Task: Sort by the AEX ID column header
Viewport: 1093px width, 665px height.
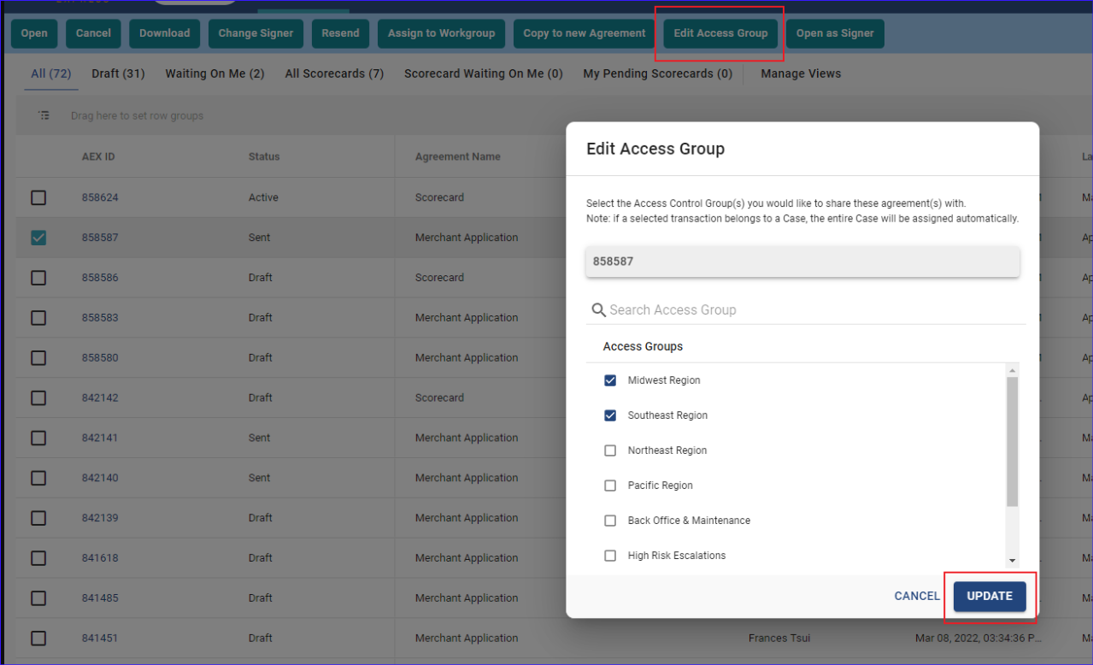Action: [x=98, y=156]
